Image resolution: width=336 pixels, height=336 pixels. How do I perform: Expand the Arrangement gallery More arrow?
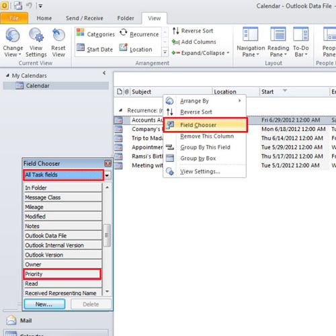(165, 52)
